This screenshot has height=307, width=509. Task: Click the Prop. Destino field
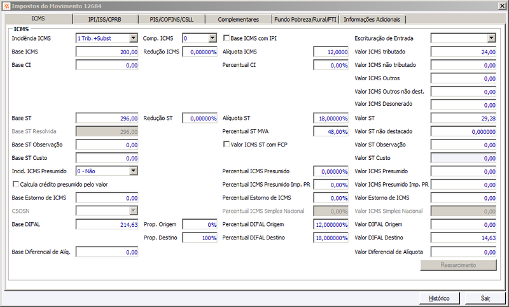point(200,238)
